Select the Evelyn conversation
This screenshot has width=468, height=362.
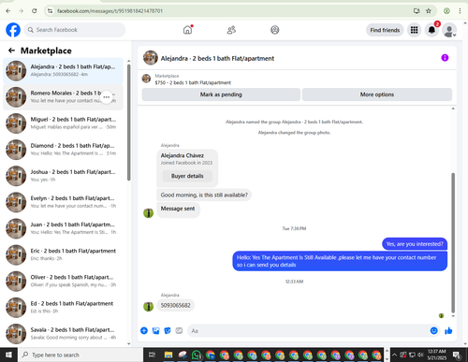tap(63, 202)
